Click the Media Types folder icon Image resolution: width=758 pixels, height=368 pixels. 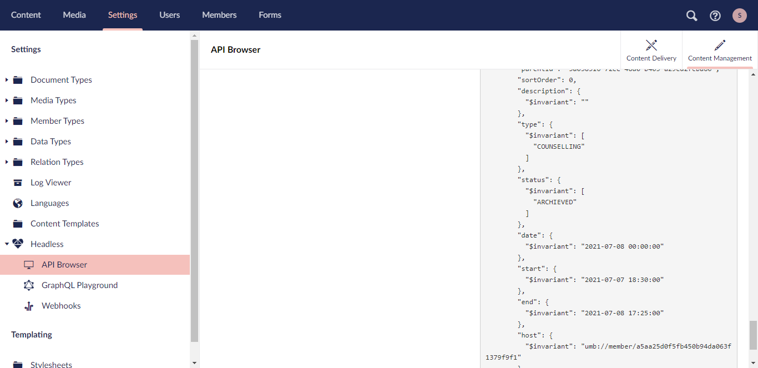[18, 100]
